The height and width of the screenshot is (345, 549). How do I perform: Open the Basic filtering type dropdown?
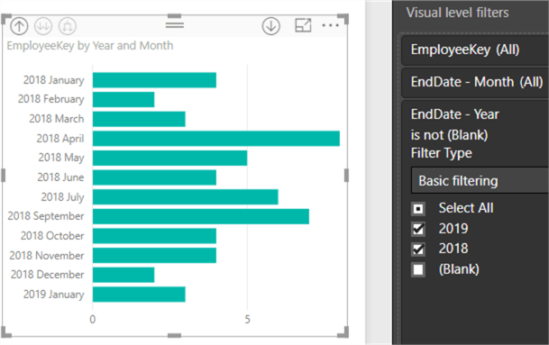pyautogui.click(x=480, y=180)
